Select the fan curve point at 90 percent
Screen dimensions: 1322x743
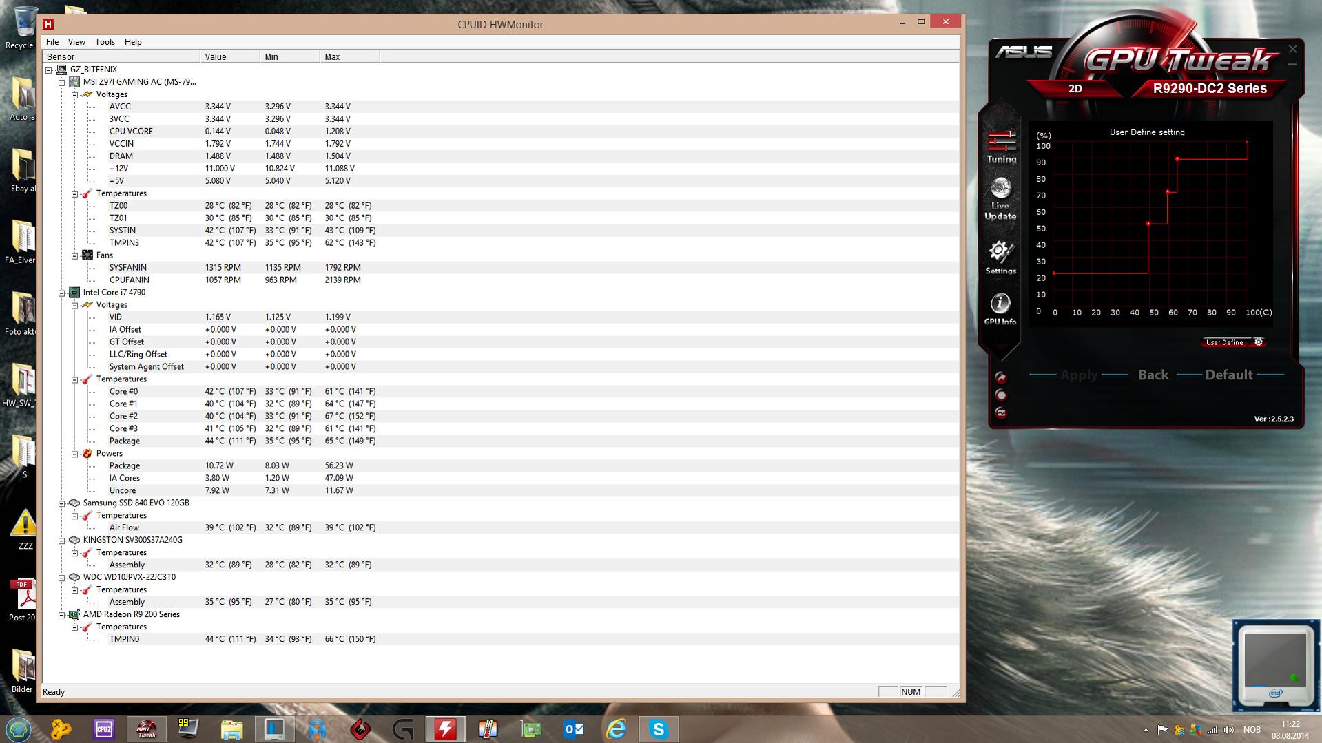click(x=1177, y=159)
